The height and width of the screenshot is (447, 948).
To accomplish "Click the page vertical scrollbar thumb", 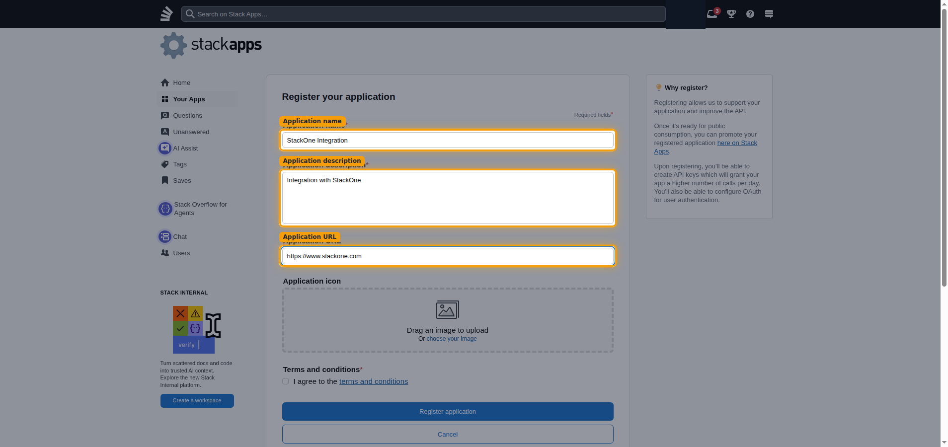I will [x=944, y=148].
